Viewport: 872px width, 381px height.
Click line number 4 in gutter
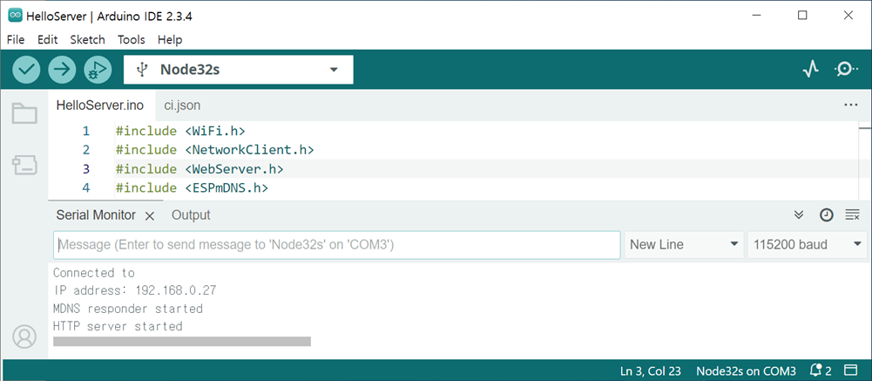85,188
